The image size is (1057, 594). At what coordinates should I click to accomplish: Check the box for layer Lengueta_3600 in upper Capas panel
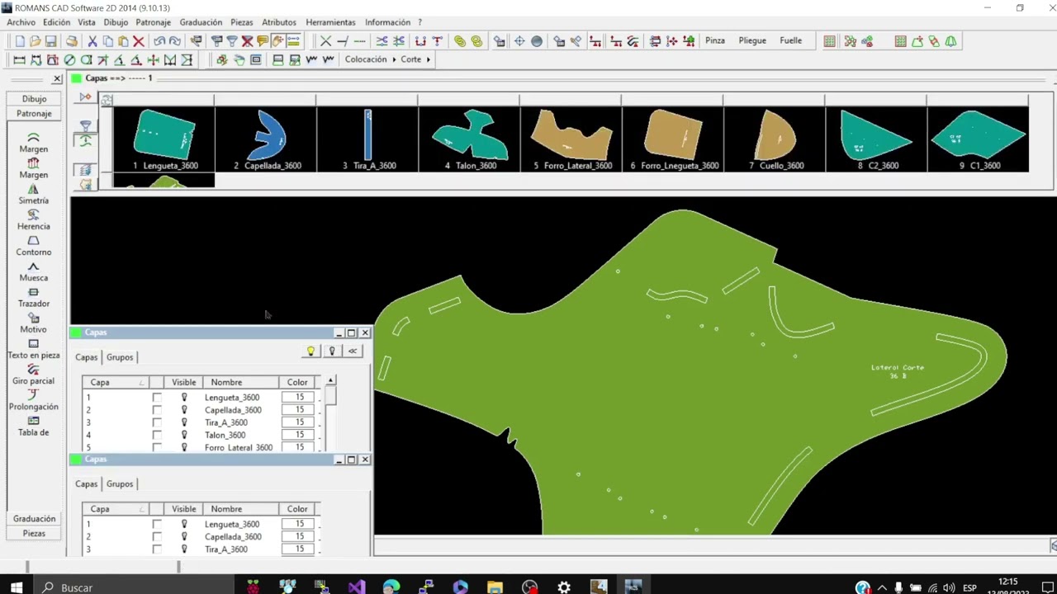tap(157, 398)
